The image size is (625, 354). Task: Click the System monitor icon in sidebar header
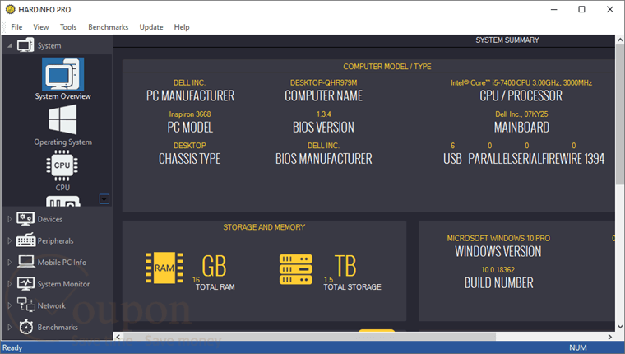tap(25, 45)
